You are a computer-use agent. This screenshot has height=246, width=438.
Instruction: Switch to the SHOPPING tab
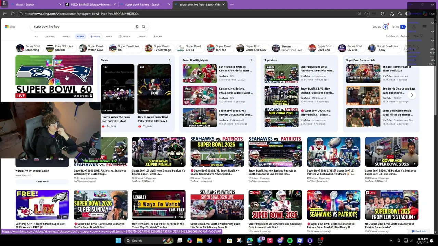[x=50, y=36]
